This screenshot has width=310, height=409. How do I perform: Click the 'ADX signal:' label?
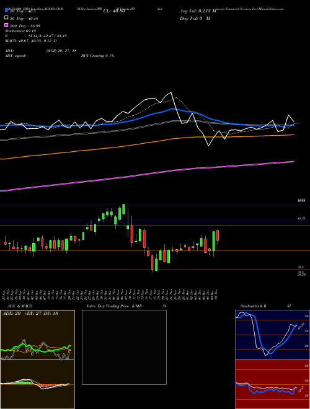(x=15, y=56)
